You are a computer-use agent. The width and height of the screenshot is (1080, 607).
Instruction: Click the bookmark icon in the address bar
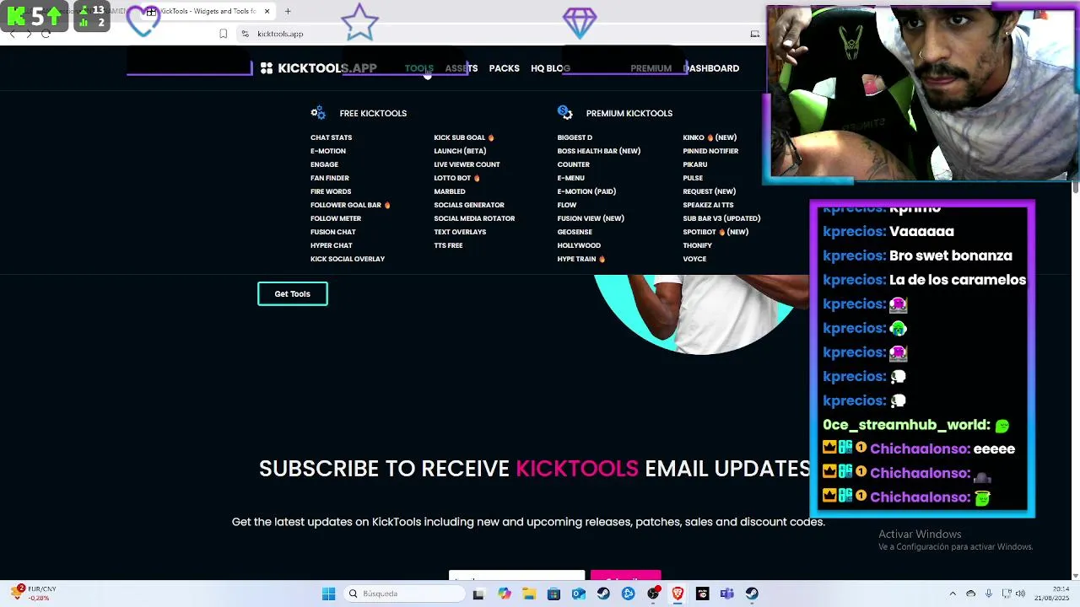tap(223, 34)
